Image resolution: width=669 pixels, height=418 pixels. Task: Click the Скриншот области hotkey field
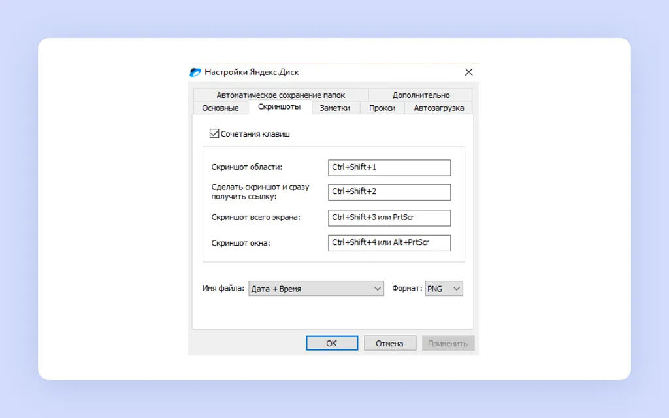[x=389, y=167]
